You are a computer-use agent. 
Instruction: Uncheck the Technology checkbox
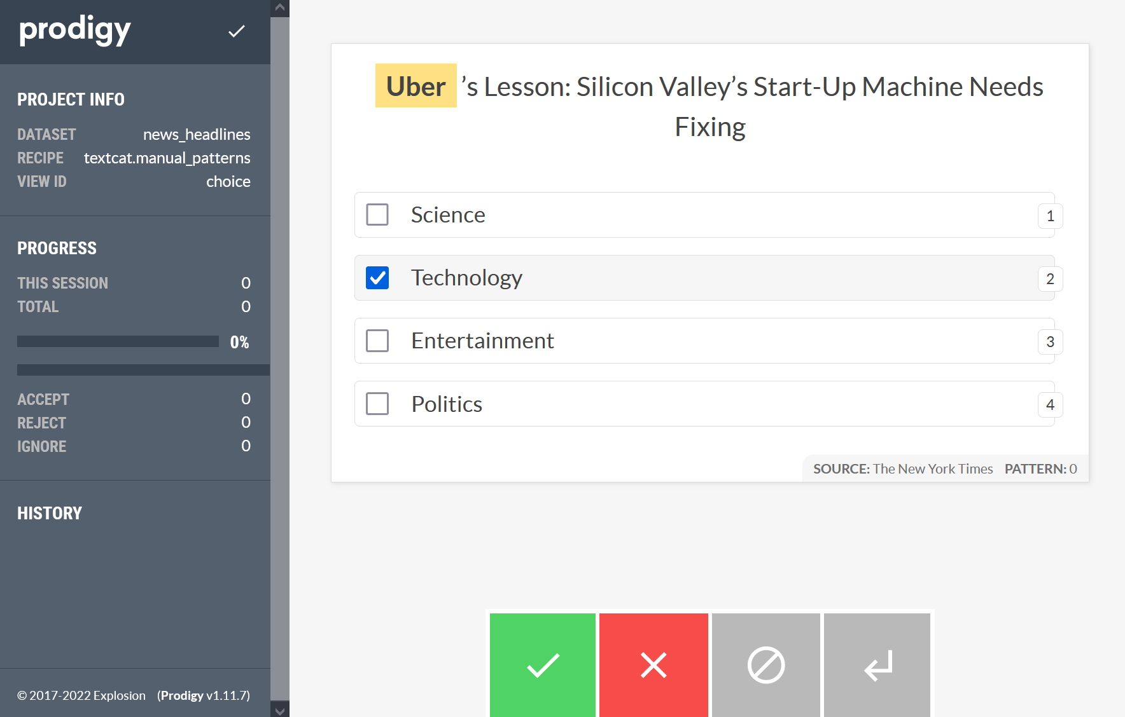click(377, 278)
